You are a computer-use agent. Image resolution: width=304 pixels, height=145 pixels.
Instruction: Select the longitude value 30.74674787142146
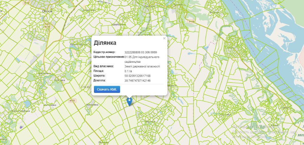(x=137, y=80)
